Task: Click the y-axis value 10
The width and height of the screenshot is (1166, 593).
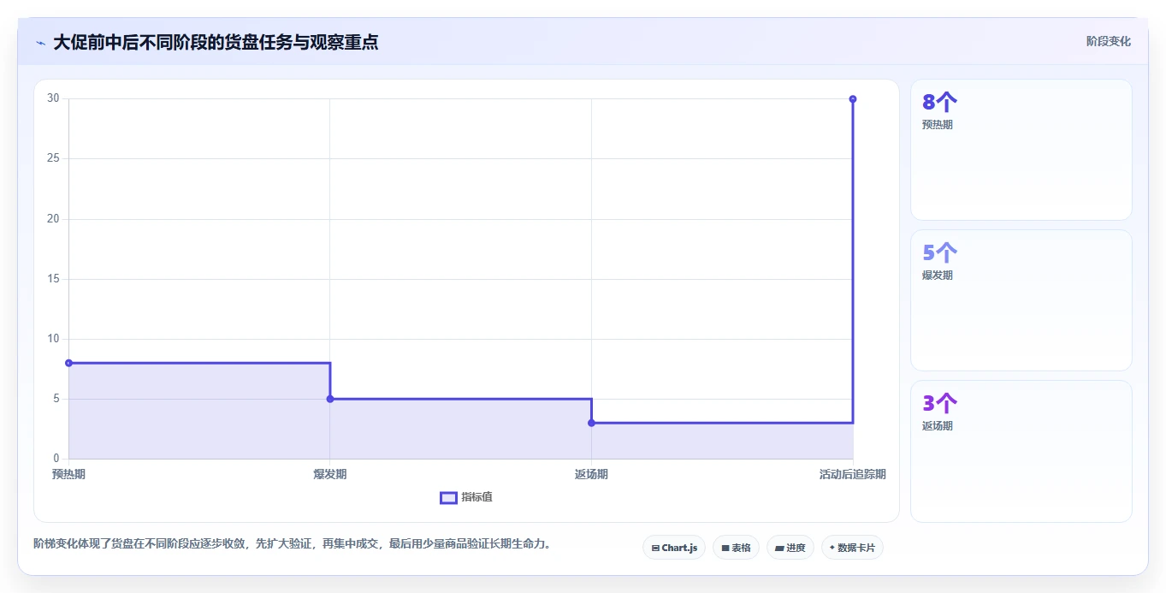Action: pyautogui.click(x=53, y=339)
